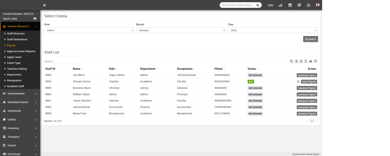The image size is (390, 156).
Task: Click the search magnifier icon in top bar
Action: click(258, 5)
